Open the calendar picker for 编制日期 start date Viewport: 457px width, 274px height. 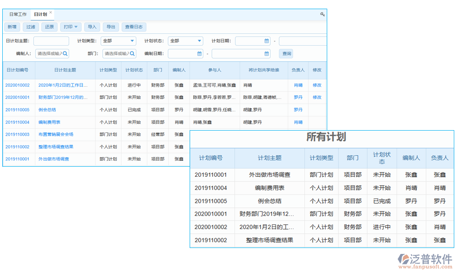199,53
